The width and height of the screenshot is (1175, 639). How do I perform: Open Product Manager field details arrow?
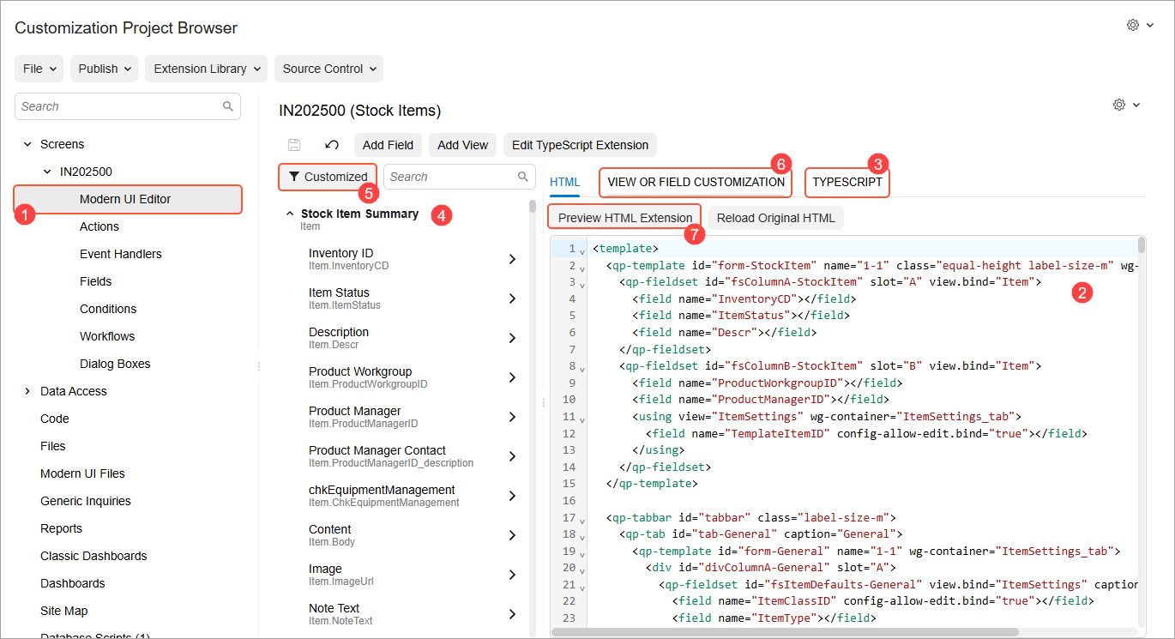(512, 417)
